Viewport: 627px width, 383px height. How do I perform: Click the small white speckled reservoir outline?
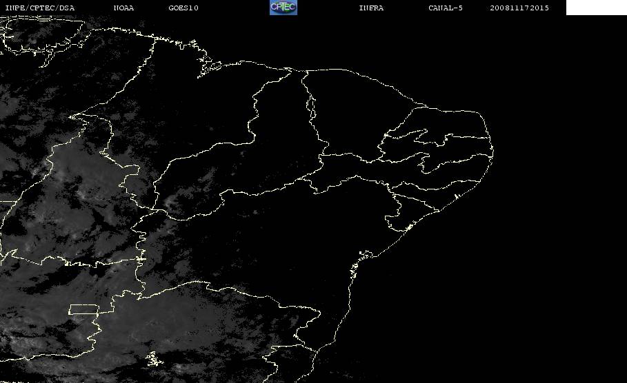[155, 359]
